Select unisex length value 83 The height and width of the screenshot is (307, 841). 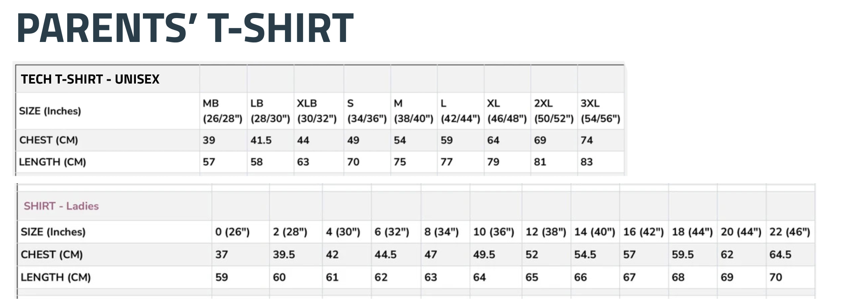coord(586,162)
